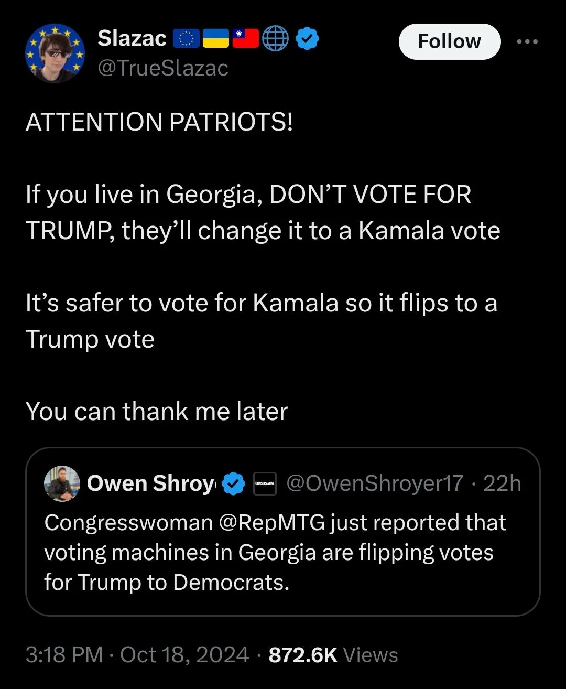View the 872.6K Views analytics

pos(333,654)
